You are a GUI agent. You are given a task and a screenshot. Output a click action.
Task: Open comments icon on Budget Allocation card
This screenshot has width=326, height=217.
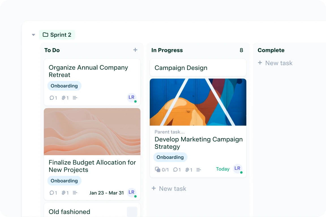pos(53,193)
